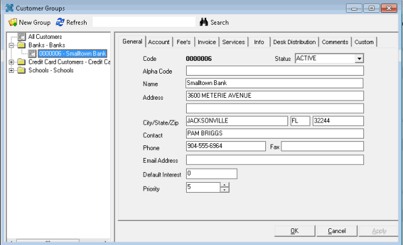The height and width of the screenshot is (245, 403).
Task: Click the Alpha Code field
Action: click(x=275, y=71)
